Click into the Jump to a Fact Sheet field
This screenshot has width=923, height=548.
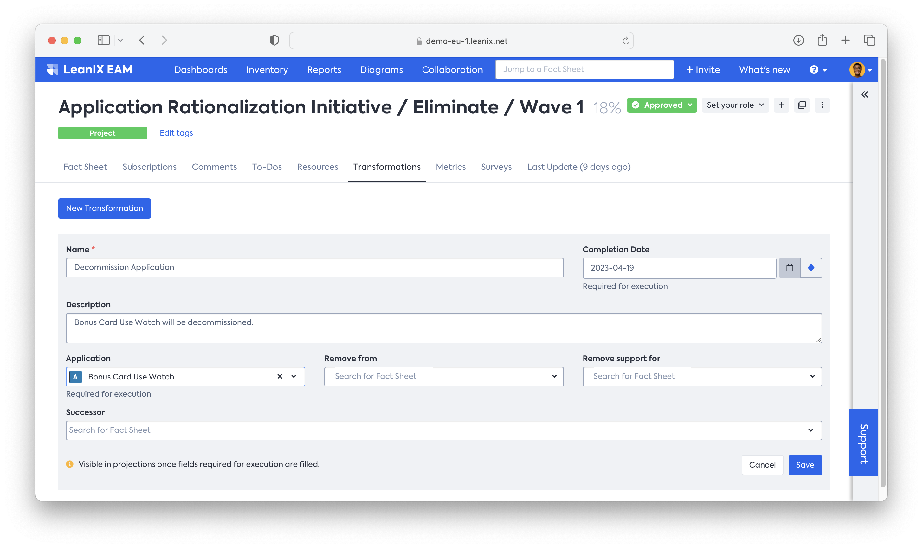tap(584, 69)
